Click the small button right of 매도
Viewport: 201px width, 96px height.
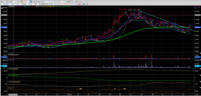click(87, 4)
